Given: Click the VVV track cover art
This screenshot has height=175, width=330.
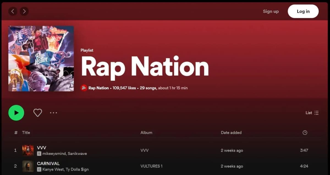Looking at the screenshot, I should pos(28,150).
